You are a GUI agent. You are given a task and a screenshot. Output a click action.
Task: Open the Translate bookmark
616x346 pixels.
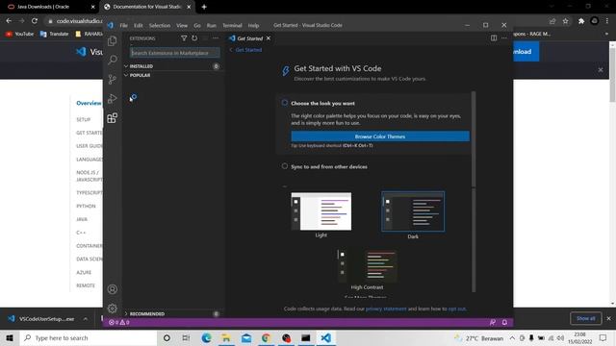[54, 35]
